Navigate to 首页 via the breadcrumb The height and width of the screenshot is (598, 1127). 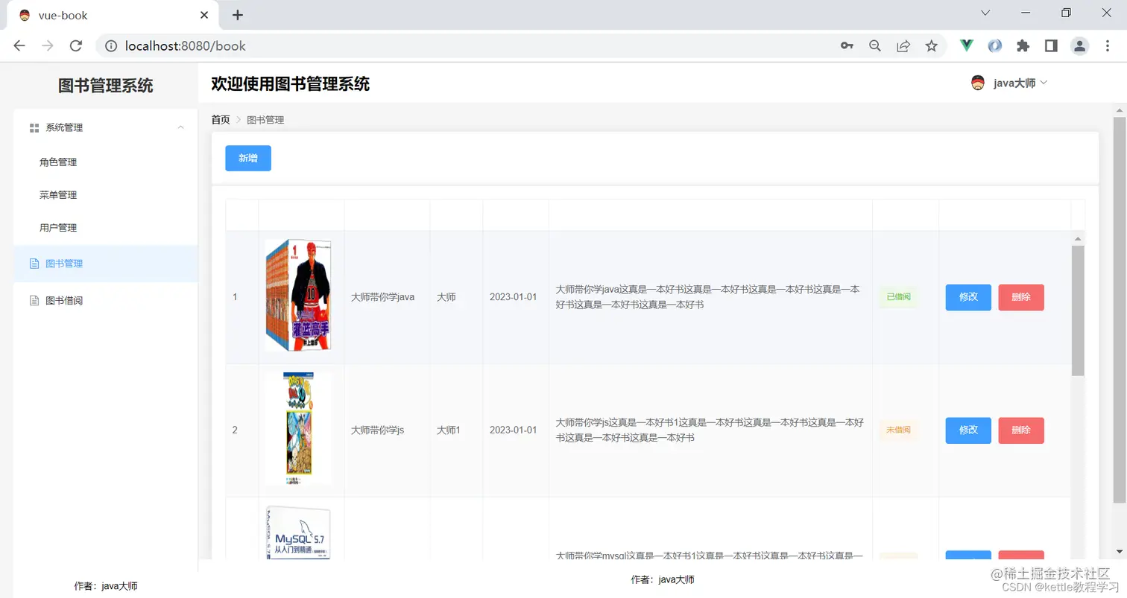tap(220, 119)
